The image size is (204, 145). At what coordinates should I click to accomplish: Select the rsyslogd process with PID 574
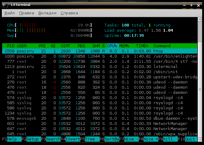(x=100, y=98)
